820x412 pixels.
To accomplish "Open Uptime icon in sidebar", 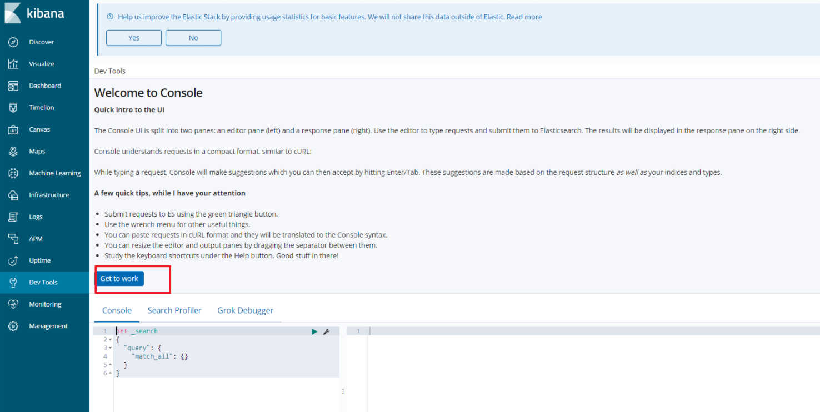I will pos(13,260).
